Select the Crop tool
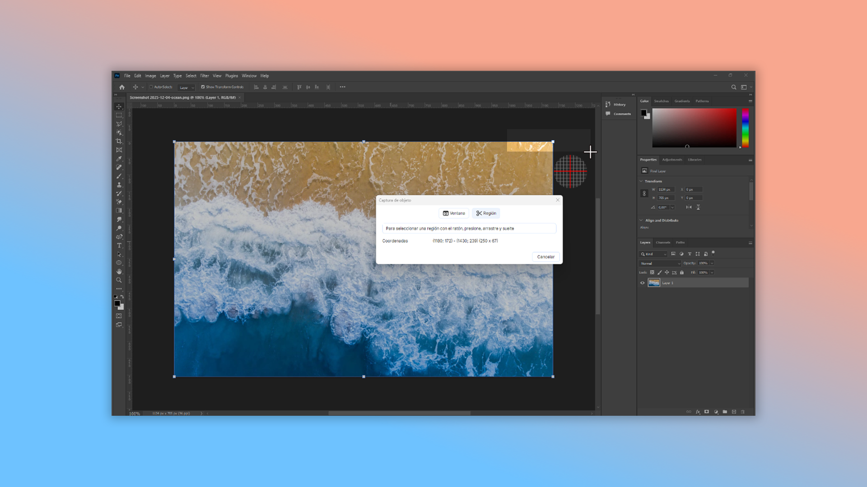The image size is (867, 487). click(119, 141)
